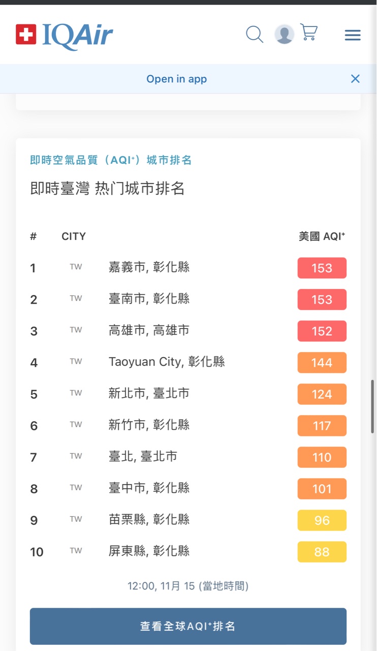The height and width of the screenshot is (651, 377).
Task: Click the 即時空氣品質 城市排名 heading link
Action: point(111,160)
